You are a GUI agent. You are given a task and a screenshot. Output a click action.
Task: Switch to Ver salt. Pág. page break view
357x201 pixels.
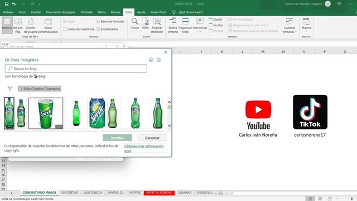(x=18, y=25)
